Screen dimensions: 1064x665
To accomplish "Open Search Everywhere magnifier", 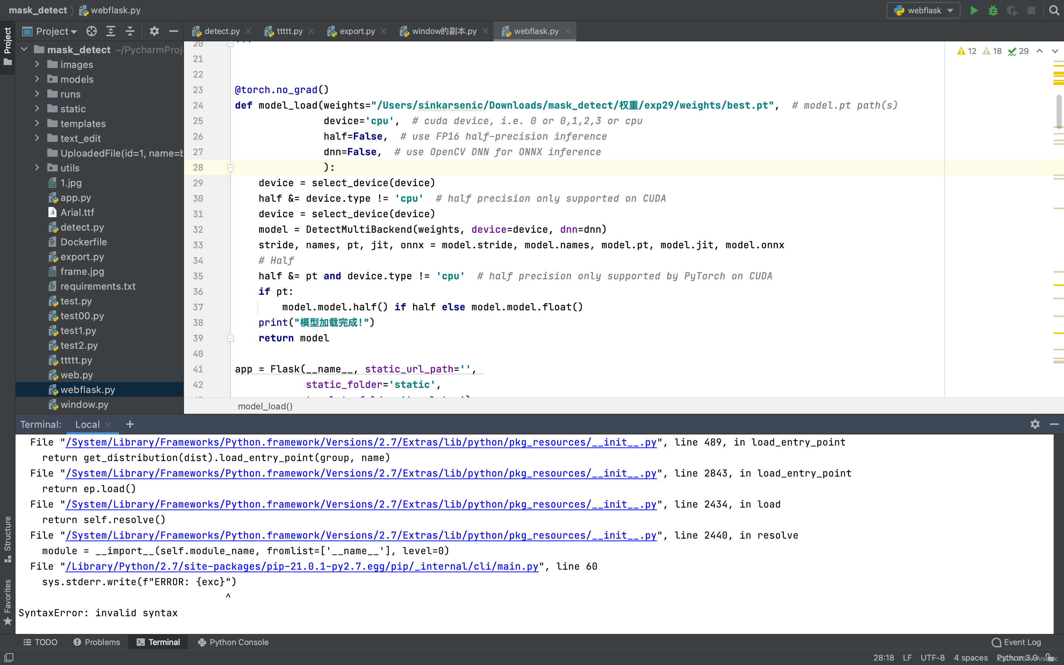I will tap(1054, 10).
